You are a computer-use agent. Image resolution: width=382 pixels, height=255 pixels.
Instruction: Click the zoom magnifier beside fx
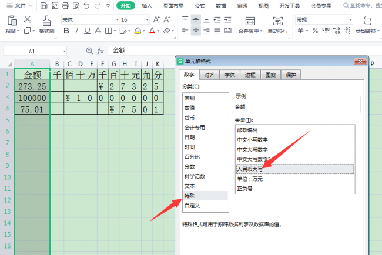coord(89,51)
